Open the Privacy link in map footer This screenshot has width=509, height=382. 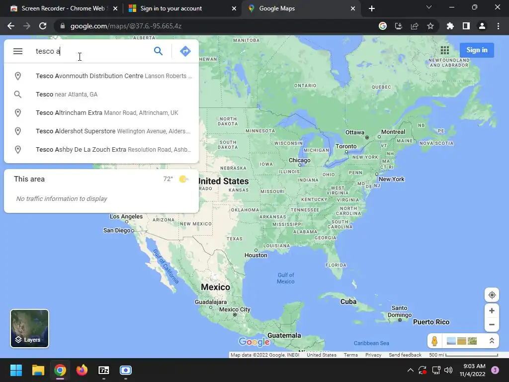point(373,355)
